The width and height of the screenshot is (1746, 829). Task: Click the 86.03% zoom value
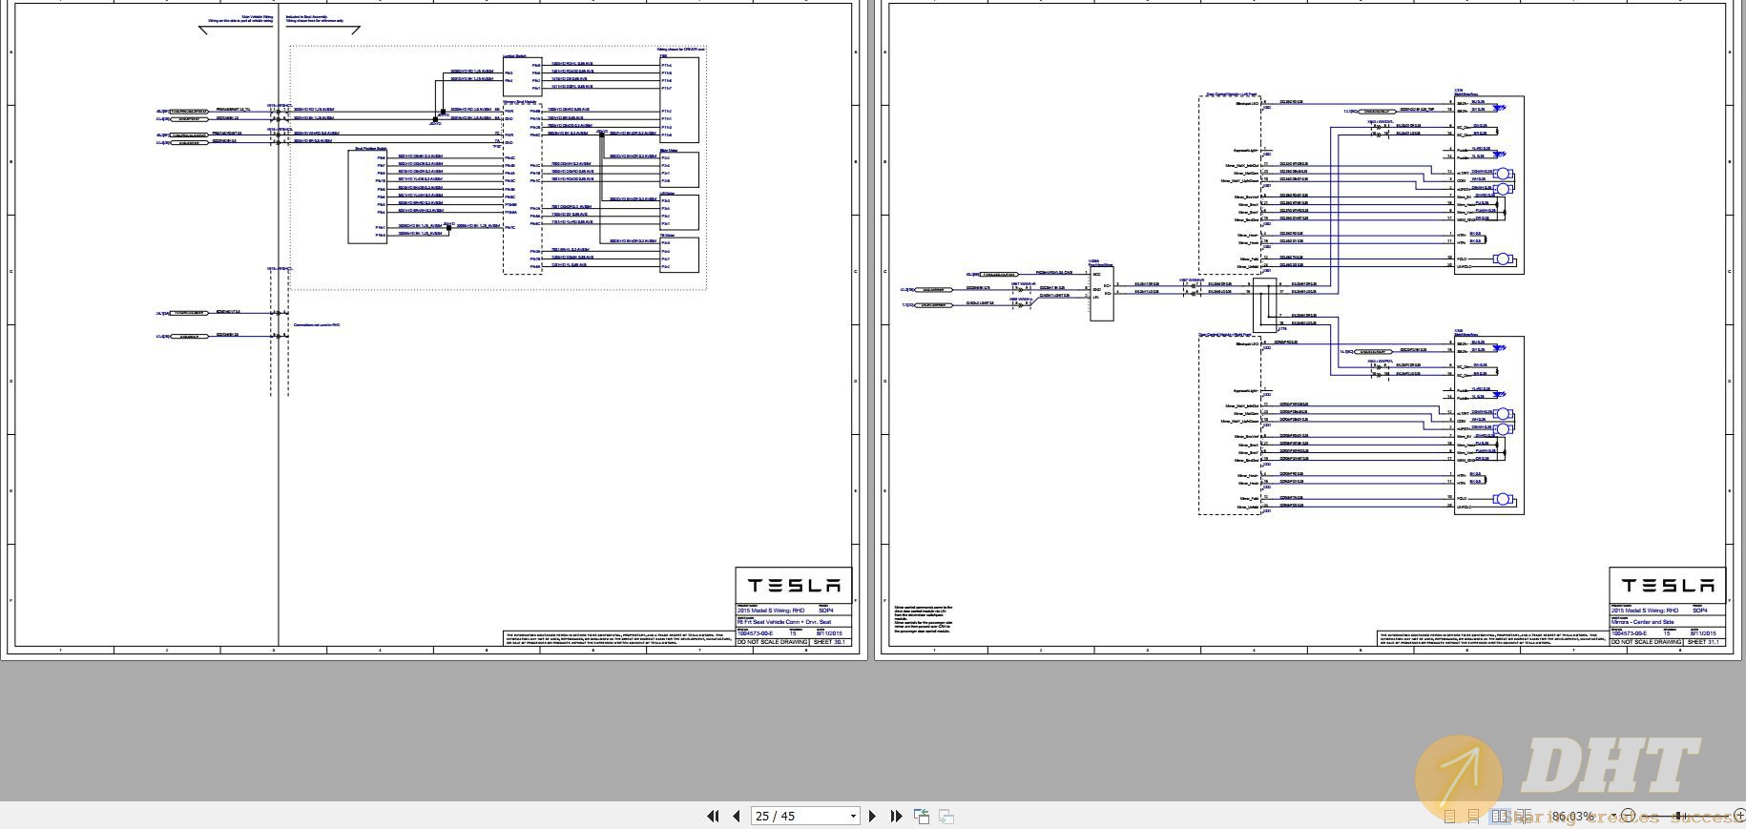(x=1572, y=817)
